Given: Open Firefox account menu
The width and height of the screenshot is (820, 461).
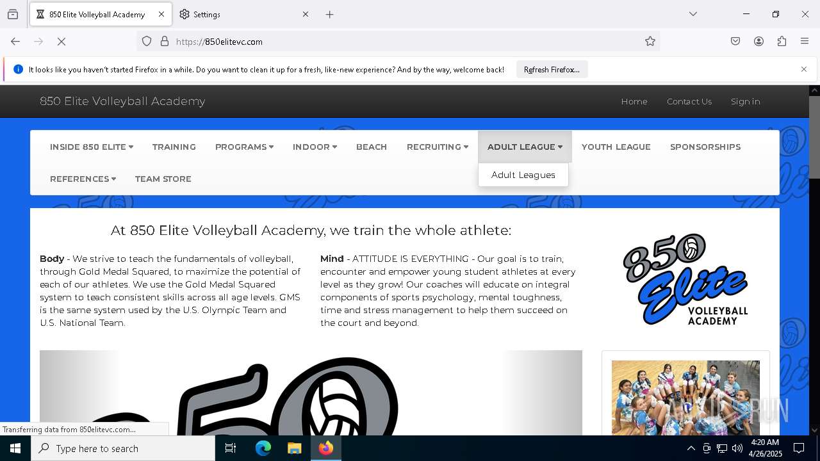Looking at the screenshot, I should (758, 42).
